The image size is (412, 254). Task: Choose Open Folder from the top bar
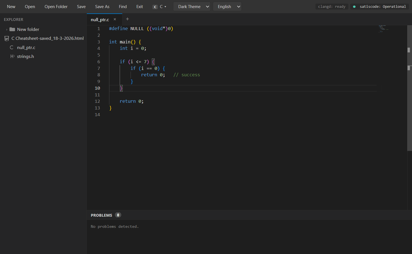coord(56,7)
